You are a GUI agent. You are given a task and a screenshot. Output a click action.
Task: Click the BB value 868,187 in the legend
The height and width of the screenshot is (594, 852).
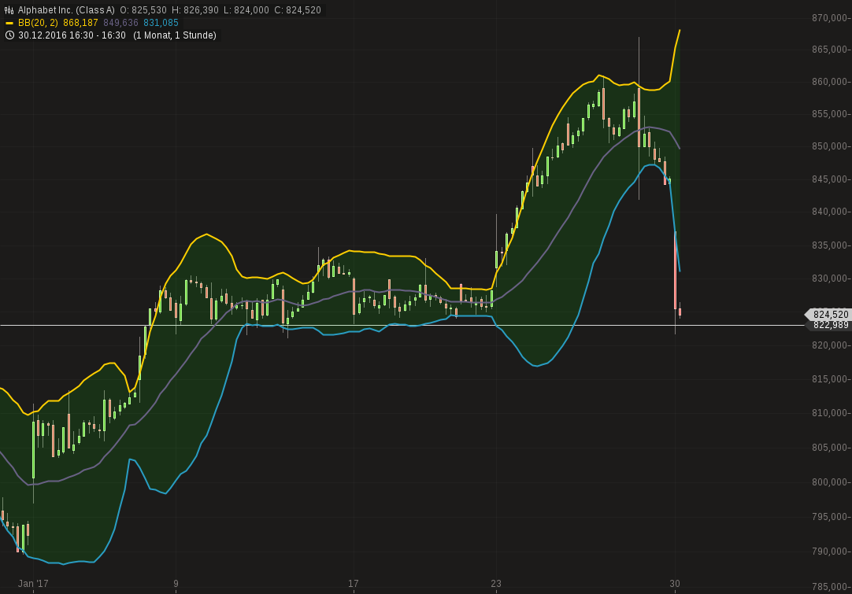(x=80, y=22)
